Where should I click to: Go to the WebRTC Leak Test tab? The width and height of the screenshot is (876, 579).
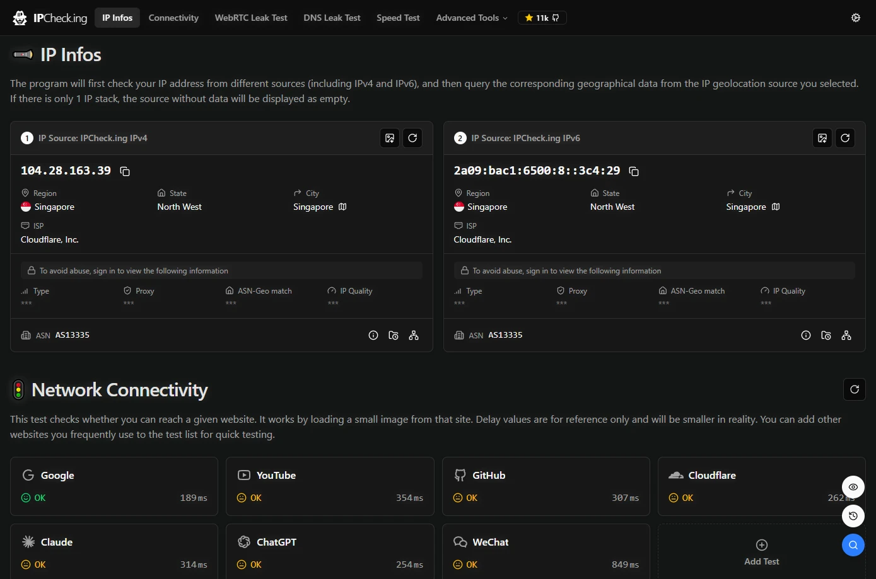251,18
